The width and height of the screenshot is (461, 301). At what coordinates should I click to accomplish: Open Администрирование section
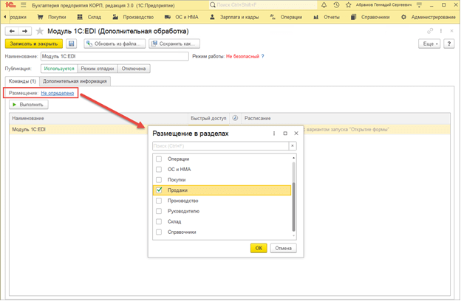428,17
